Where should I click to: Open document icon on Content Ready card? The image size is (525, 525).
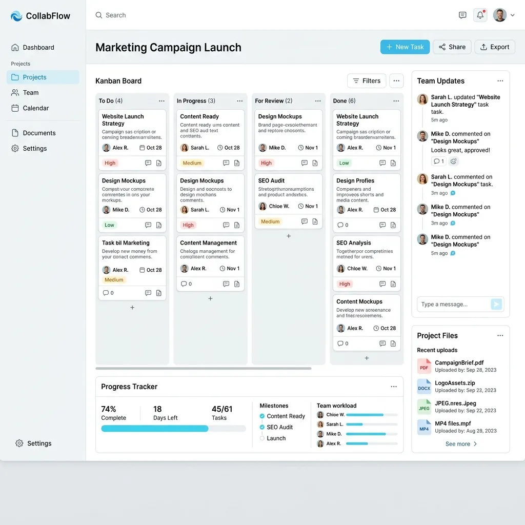(x=237, y=163)
